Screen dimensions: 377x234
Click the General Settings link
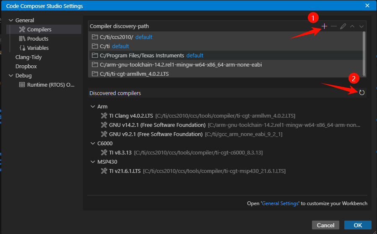280,203
